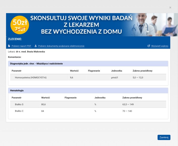Click the Zamknij button
The image size is (178, 146).
[x=164, y=137]
